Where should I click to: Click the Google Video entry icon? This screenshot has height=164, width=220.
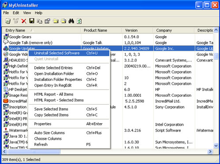coord(6,54)
